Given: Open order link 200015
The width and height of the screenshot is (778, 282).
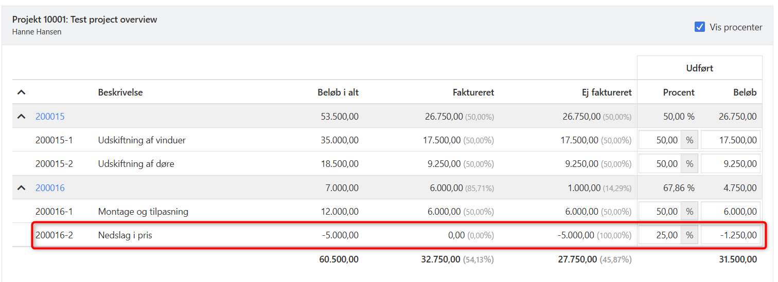Looking at the screenshot, I should (x=50, y=117).
